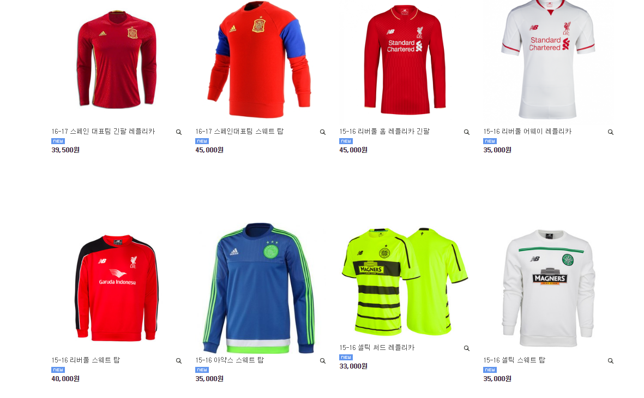Viewport: 644px width, 398px height.
Task: Open quick view for 15-16 아약스 스웨트 탑
Action: 323,360
